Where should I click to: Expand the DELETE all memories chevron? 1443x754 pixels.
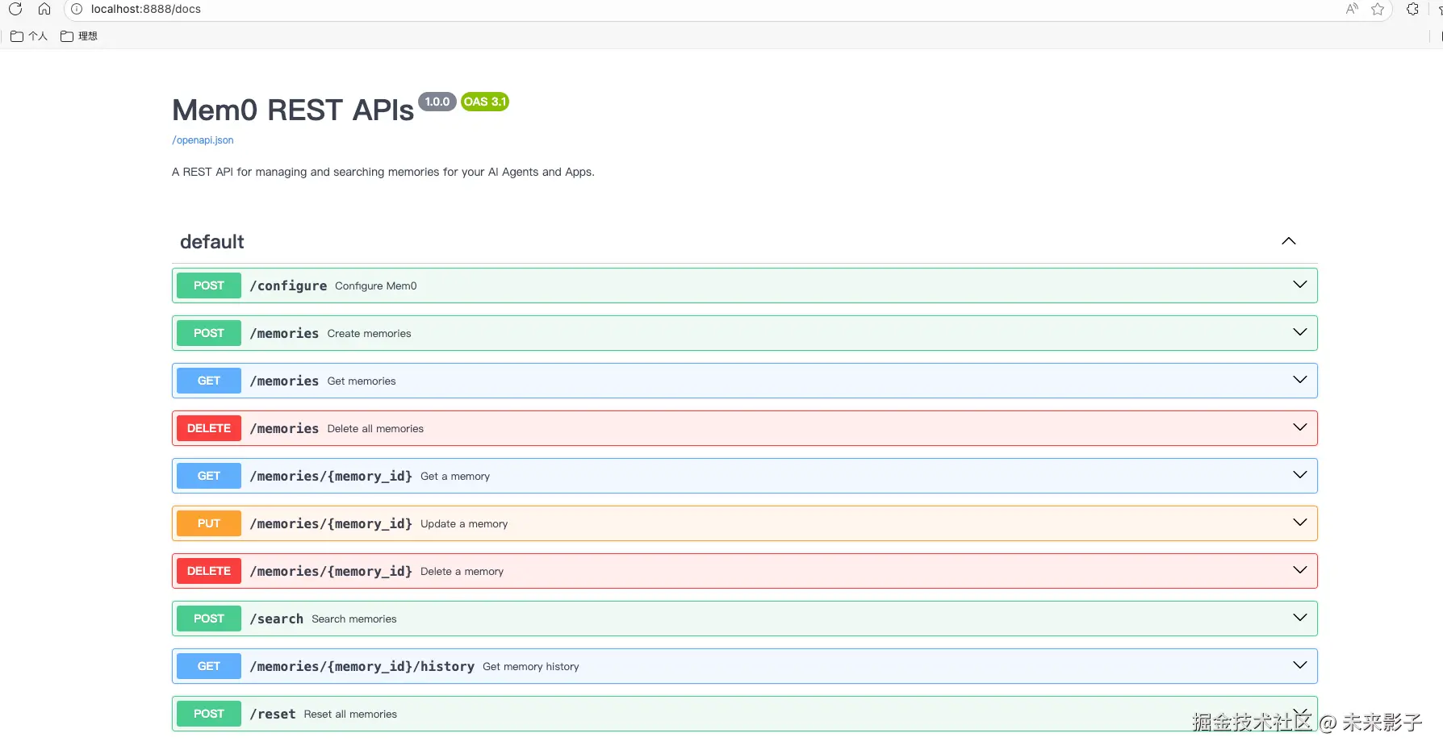pos(1299,427)
